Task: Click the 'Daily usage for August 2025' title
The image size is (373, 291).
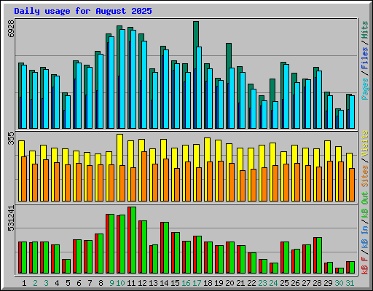Action: [83, 11]
